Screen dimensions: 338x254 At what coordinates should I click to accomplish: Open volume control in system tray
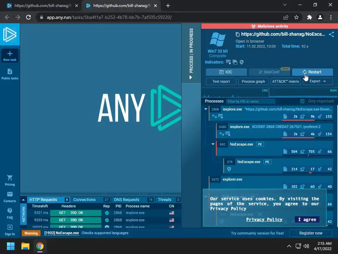click(306, 246)
